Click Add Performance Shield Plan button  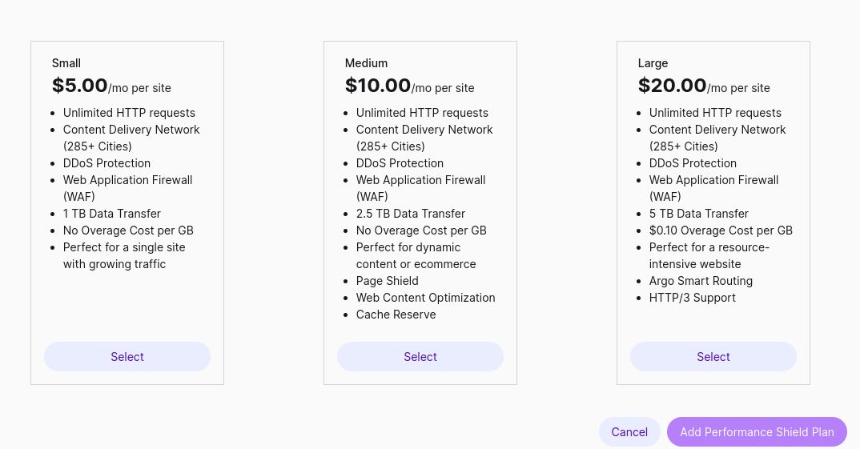(x=757, y=432)
